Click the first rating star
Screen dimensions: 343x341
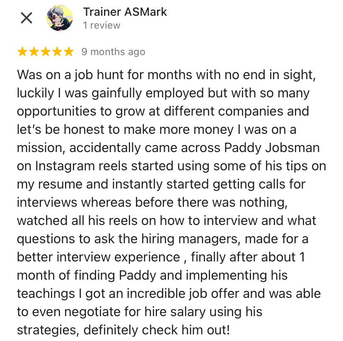click(22, 52)
